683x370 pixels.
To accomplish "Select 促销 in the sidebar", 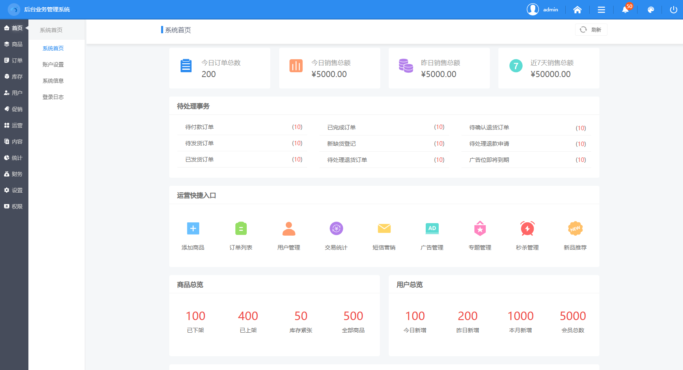I will (x=14, y=109).
